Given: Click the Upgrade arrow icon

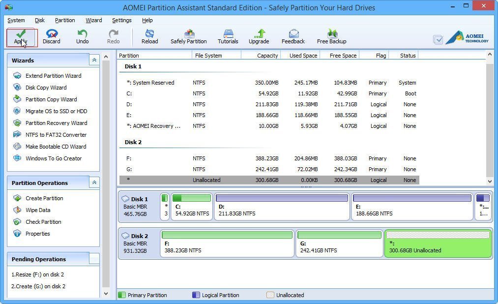Looking at the screenshot, I should point(259,33).
